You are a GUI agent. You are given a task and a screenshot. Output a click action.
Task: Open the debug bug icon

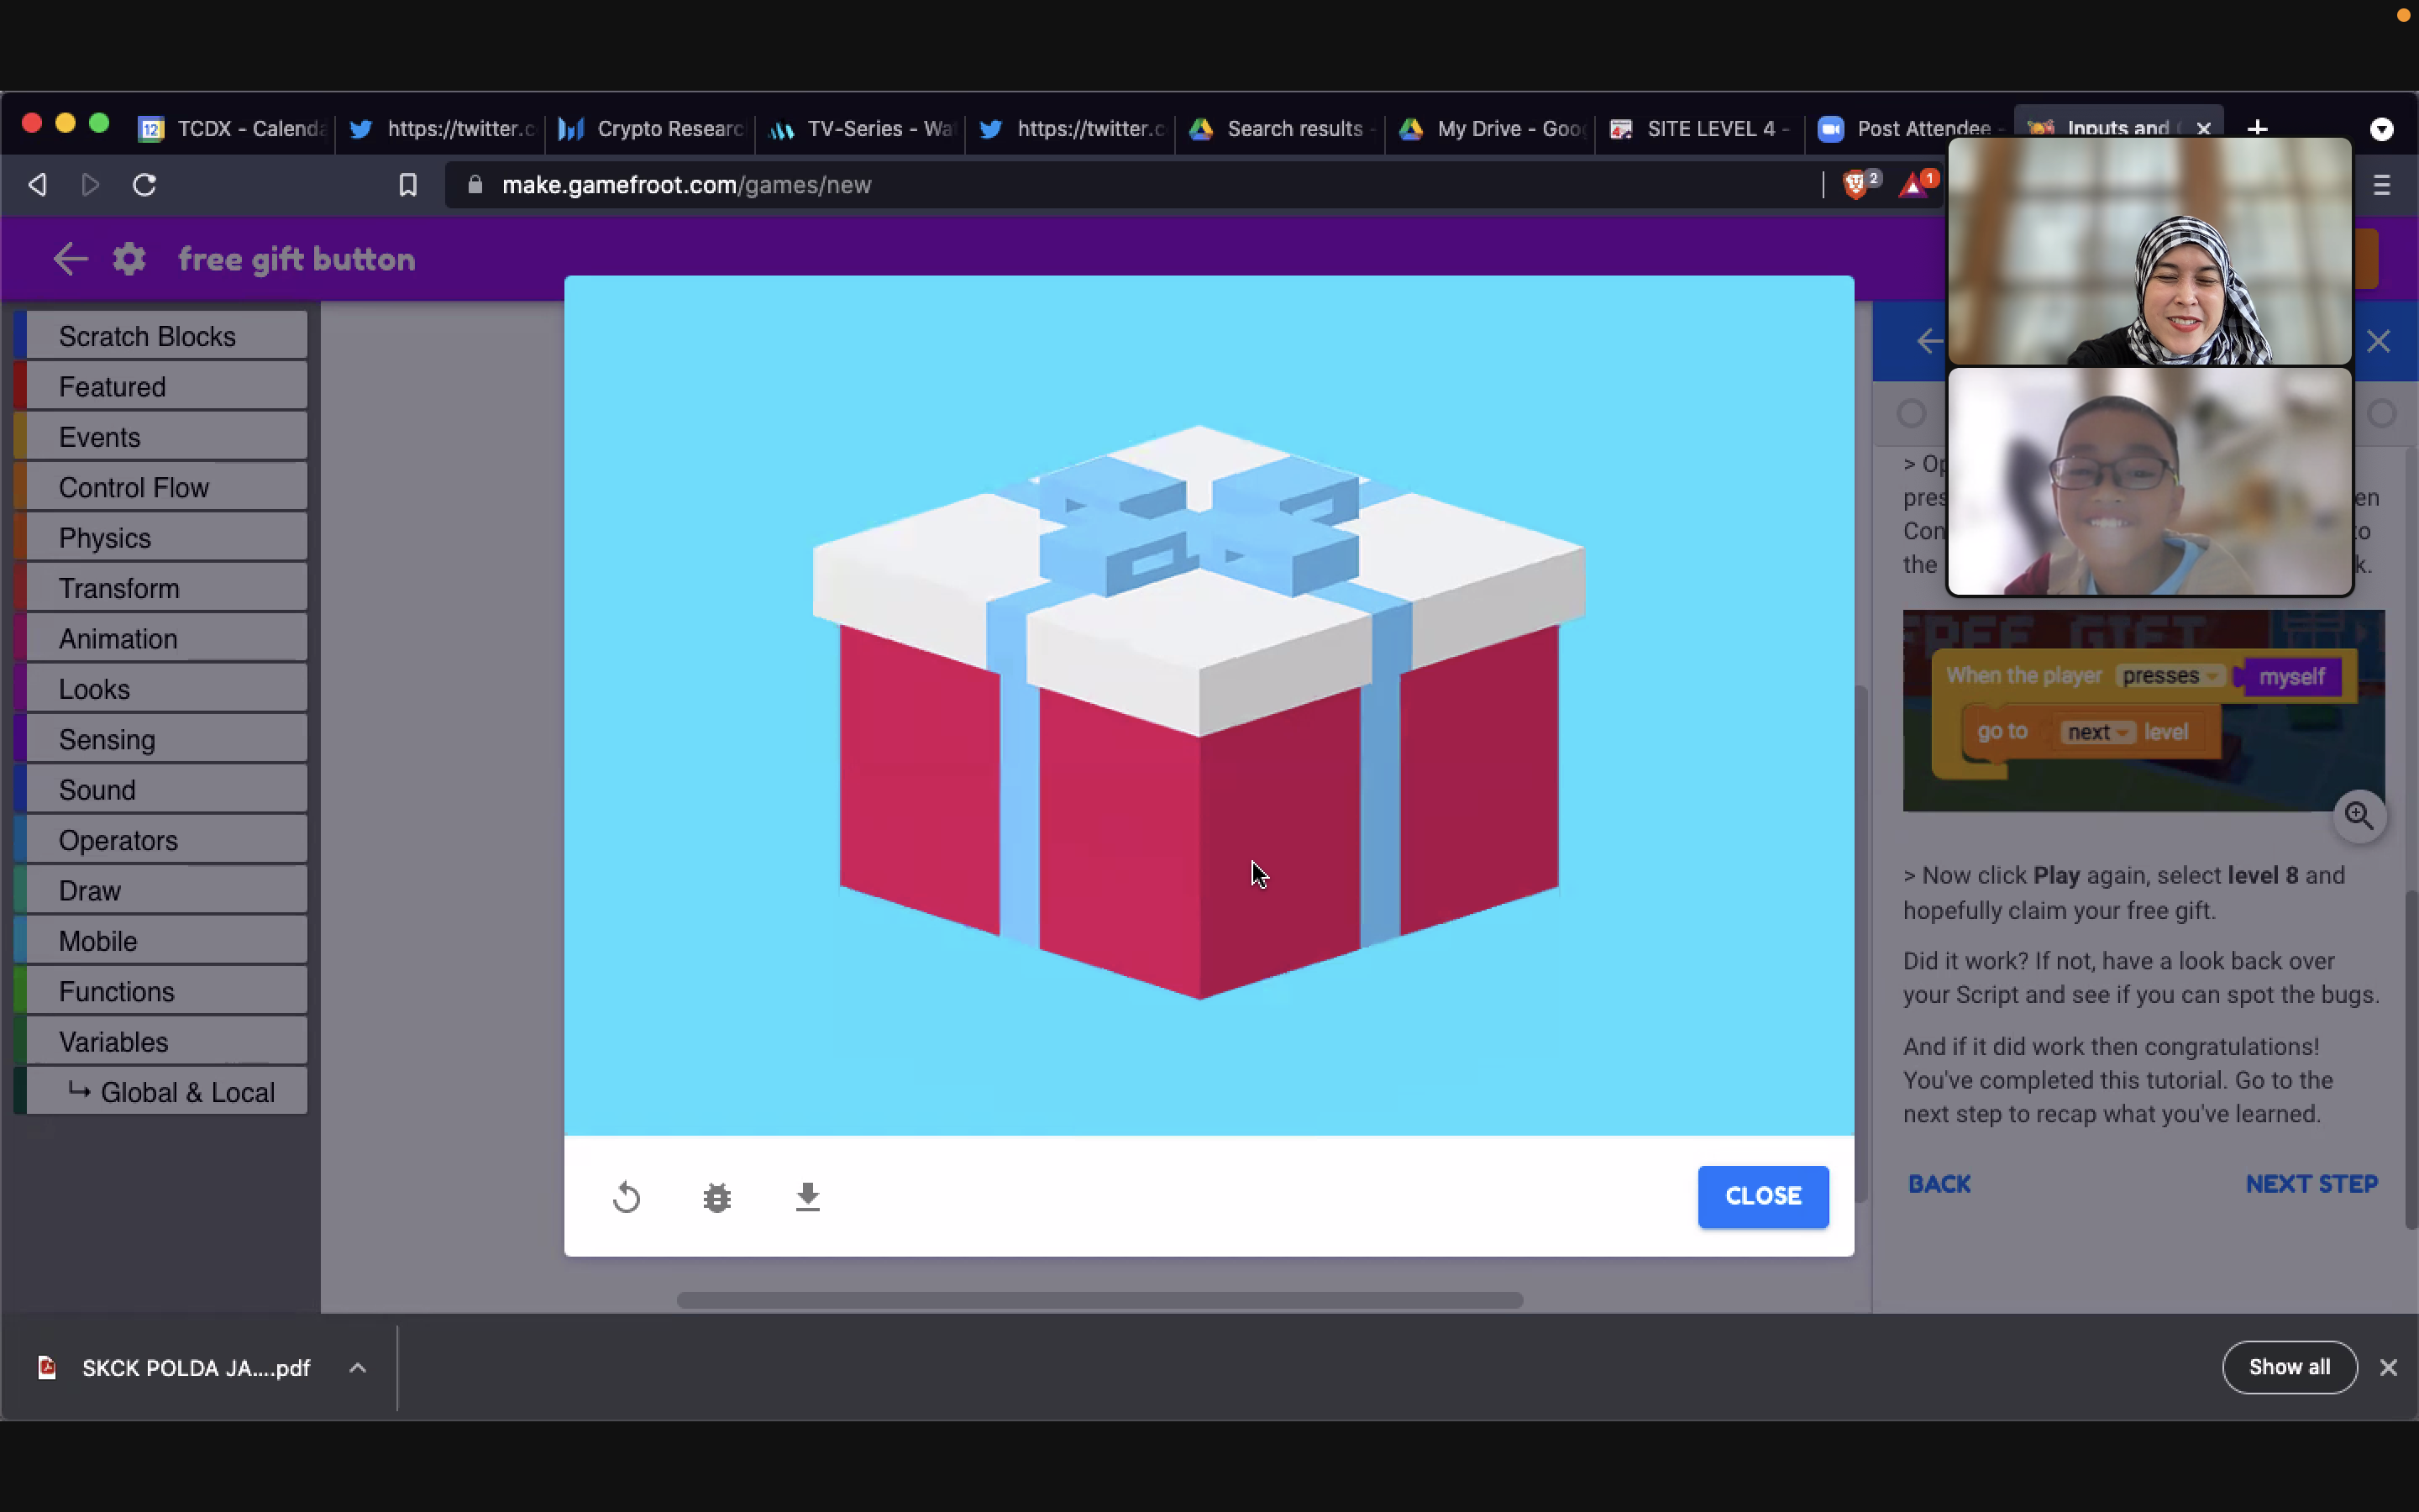click(716, 1197)
